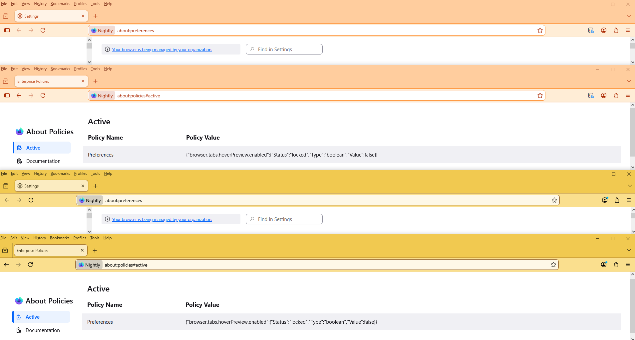This screenshot has height=340, width=635.
Task: Open account icon in orange Settings window
Action: 603,30
